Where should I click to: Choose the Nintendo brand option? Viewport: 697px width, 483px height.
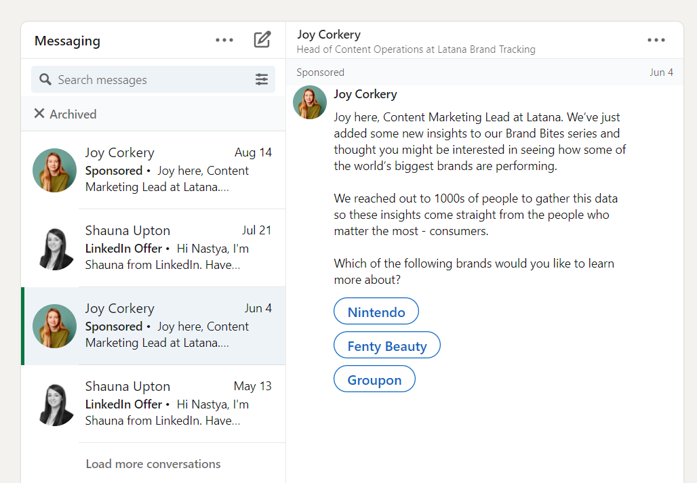click(x=376, y=311)
